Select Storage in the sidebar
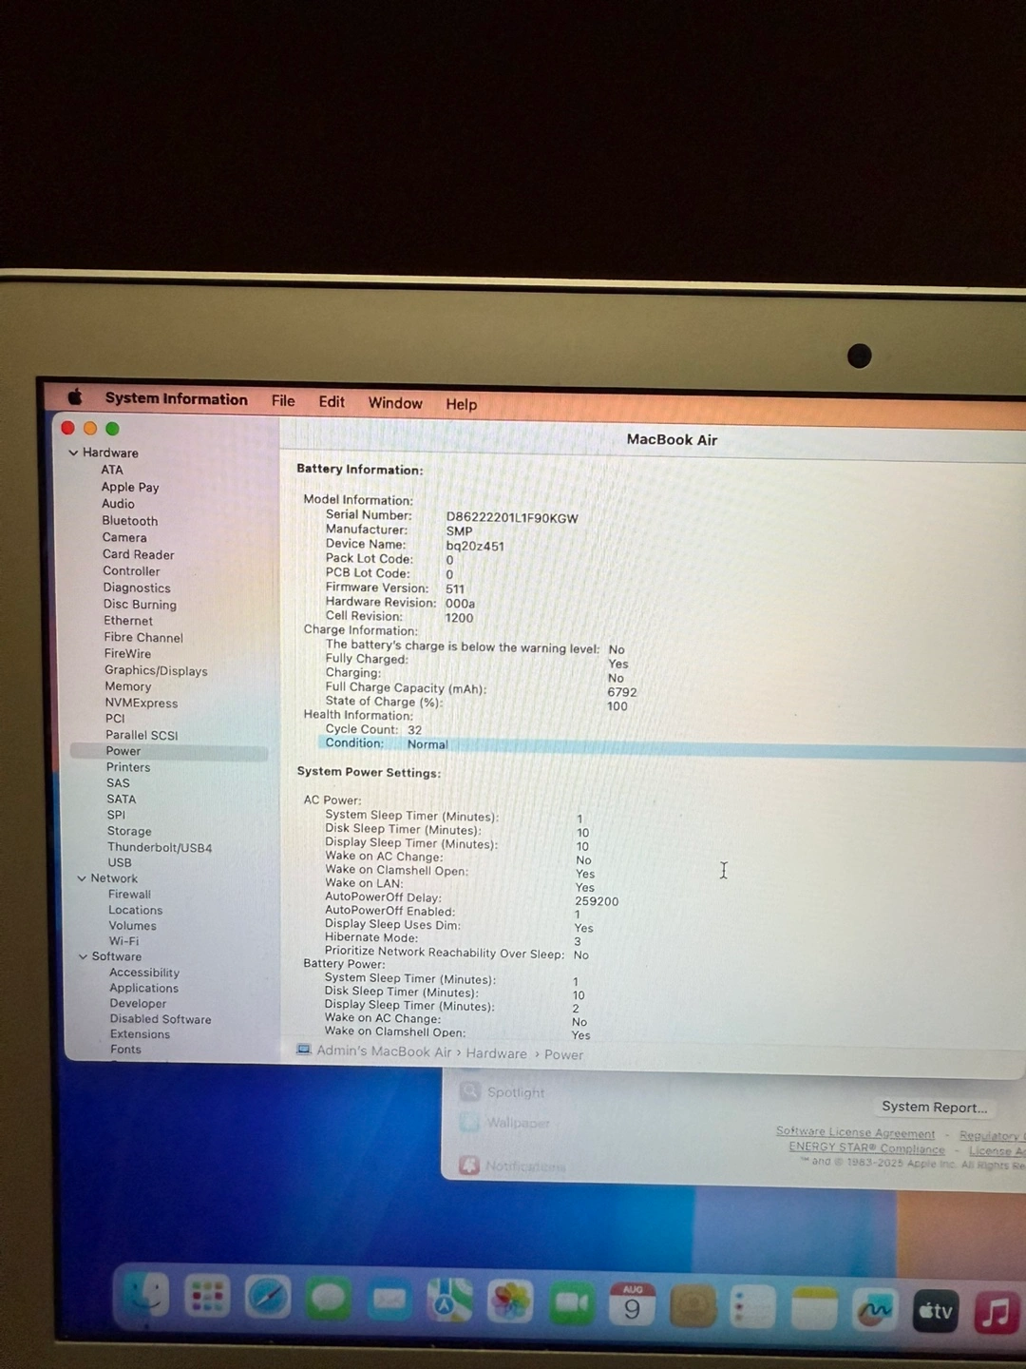This screenshot has width=1026, height=1369. 129,831
